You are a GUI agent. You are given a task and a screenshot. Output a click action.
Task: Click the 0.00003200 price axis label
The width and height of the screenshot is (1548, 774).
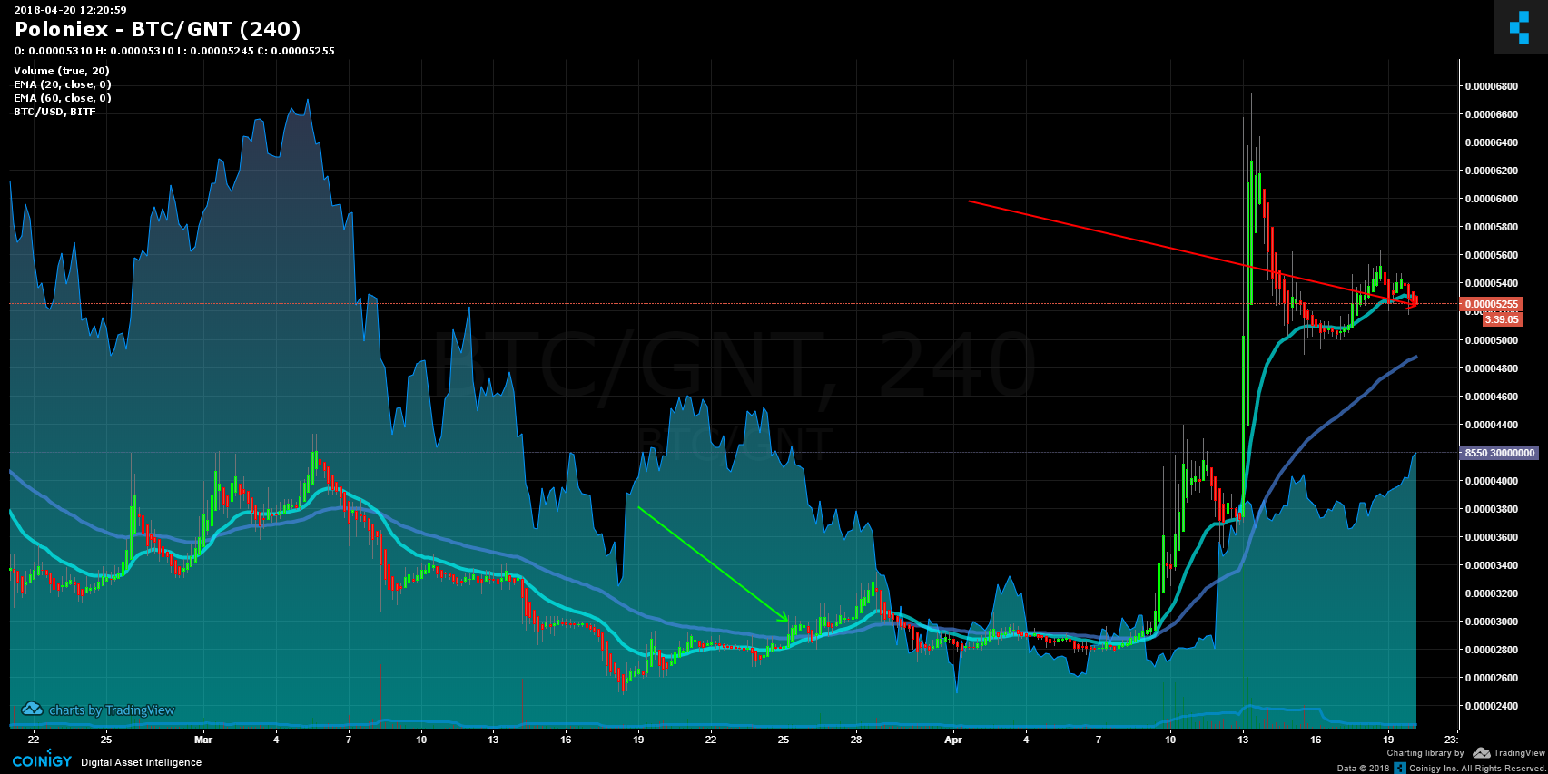(x=1491, y=593)
